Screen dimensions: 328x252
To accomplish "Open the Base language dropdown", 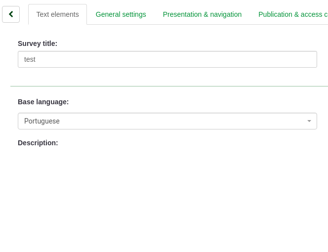I will click(167, 121).
